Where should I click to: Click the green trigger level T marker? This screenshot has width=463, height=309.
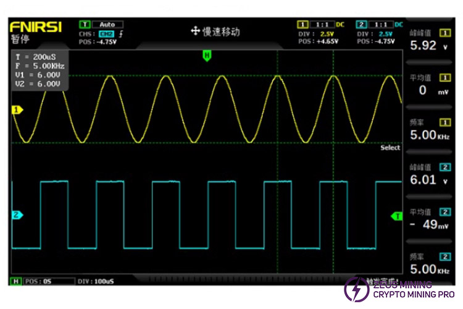pyautogui.click(x=397, y=215)
